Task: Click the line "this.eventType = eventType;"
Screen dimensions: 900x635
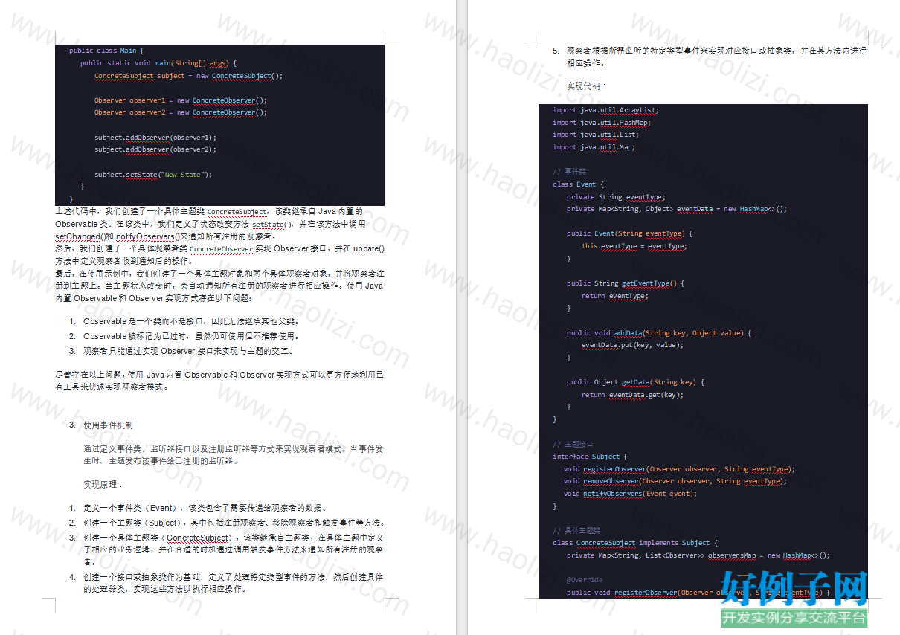Action: (634, 246)
